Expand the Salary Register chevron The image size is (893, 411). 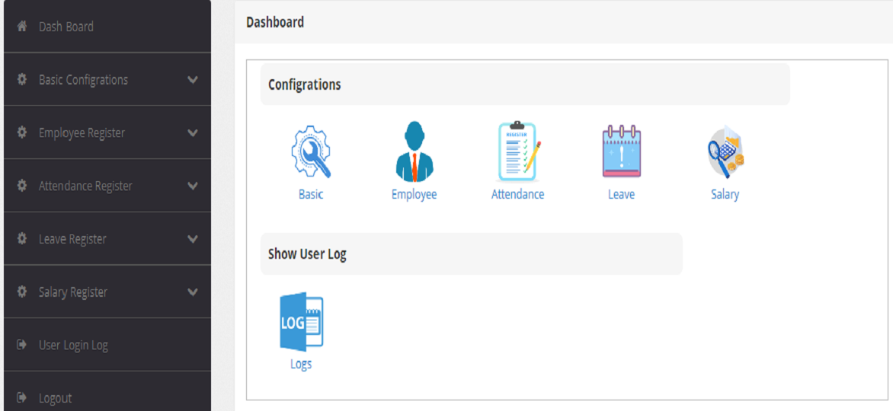click(193, 292)
